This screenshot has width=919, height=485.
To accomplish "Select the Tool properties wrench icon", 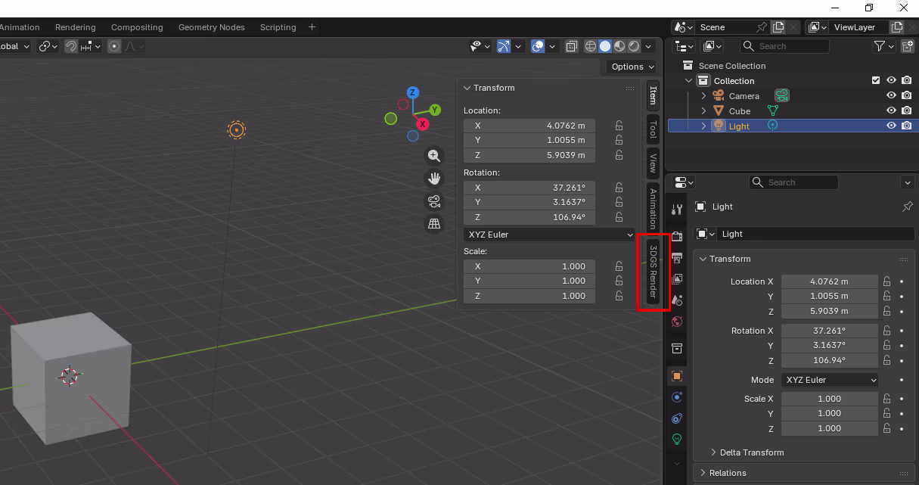I will 676,208.
